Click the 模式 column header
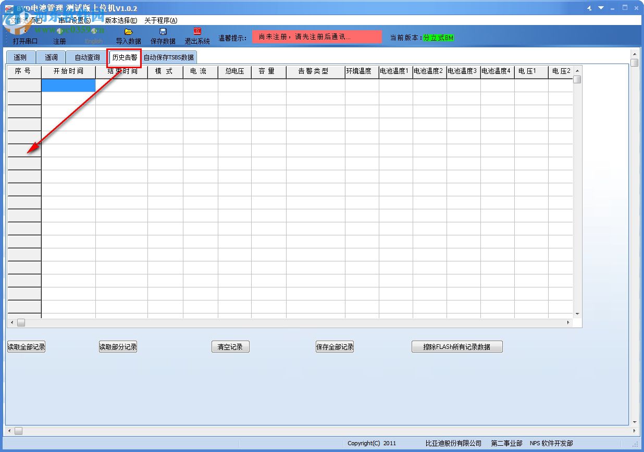 [x=165, y=71]
